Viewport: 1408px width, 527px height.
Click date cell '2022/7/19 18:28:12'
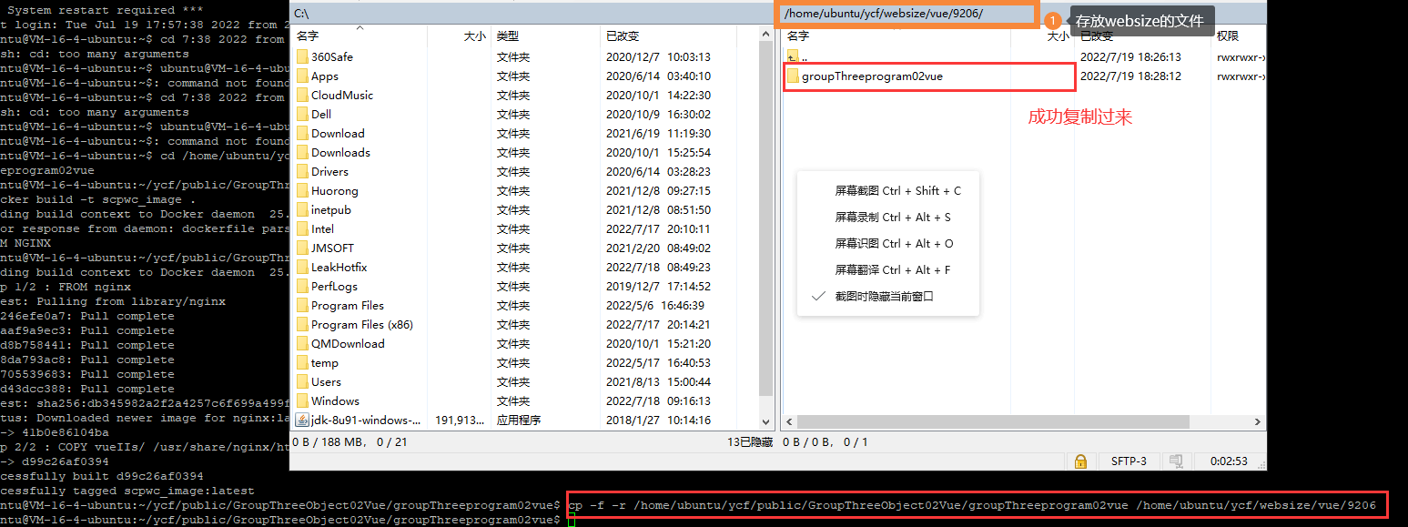(1130, 76)
